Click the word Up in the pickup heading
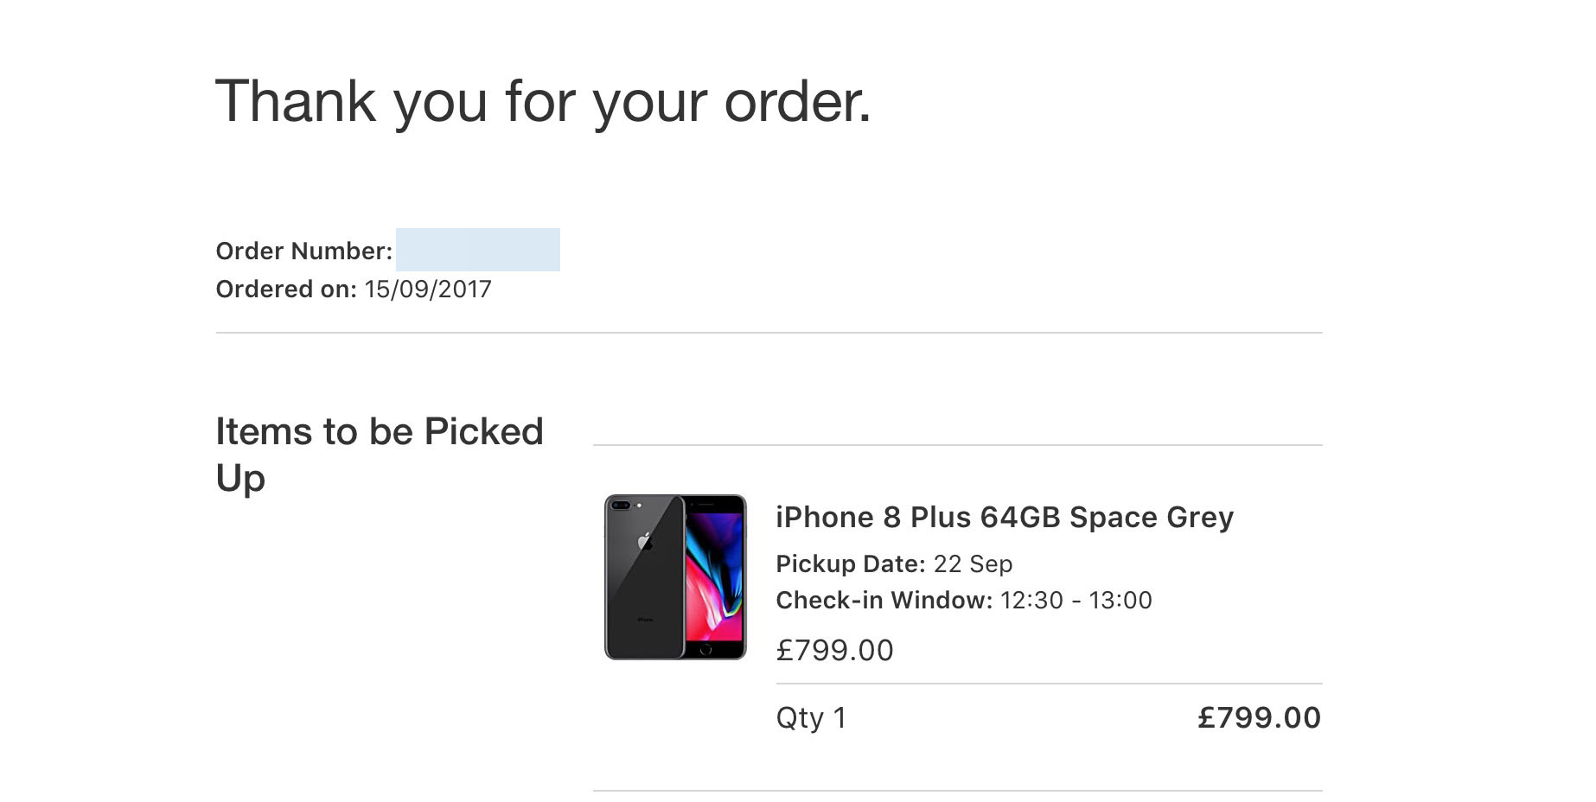The height and width of the screenshot is (802, 1596). 240,479
